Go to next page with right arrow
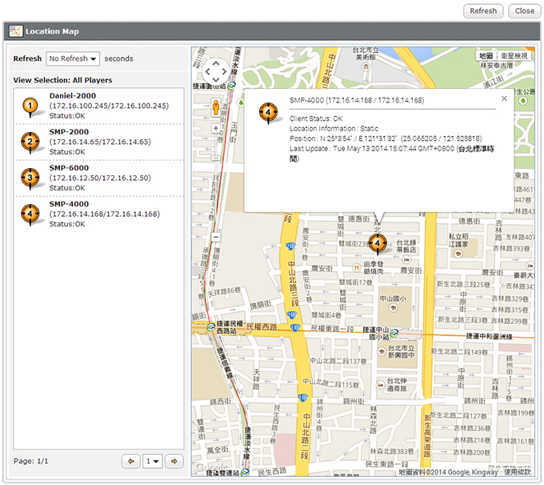Screen dimensions: 544x485 [174, 461]
